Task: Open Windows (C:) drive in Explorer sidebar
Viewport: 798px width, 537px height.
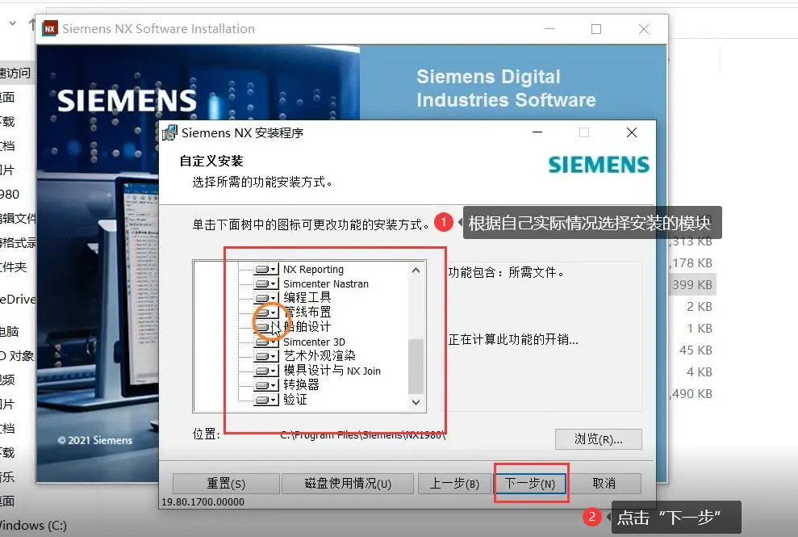Action: [33, 525]
